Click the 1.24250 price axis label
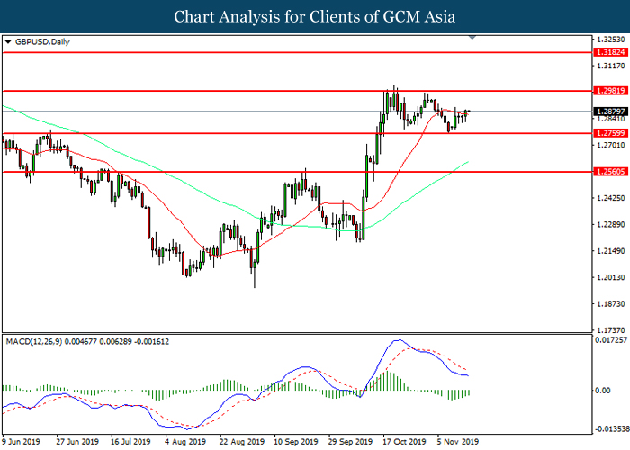The height and width of the screenshot is (450, 630). coord(610,198)
